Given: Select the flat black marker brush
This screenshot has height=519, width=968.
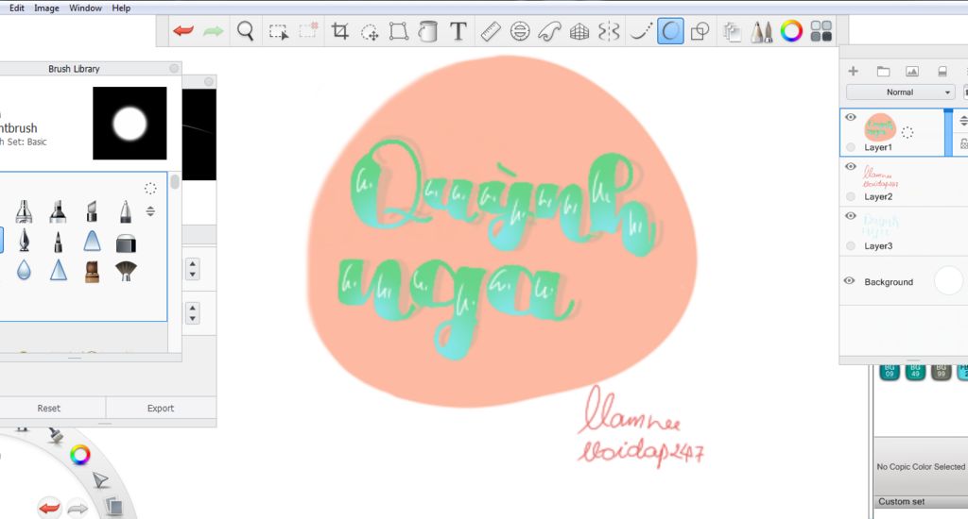Looking at the screenshot, I should click(x=126, y=243).
